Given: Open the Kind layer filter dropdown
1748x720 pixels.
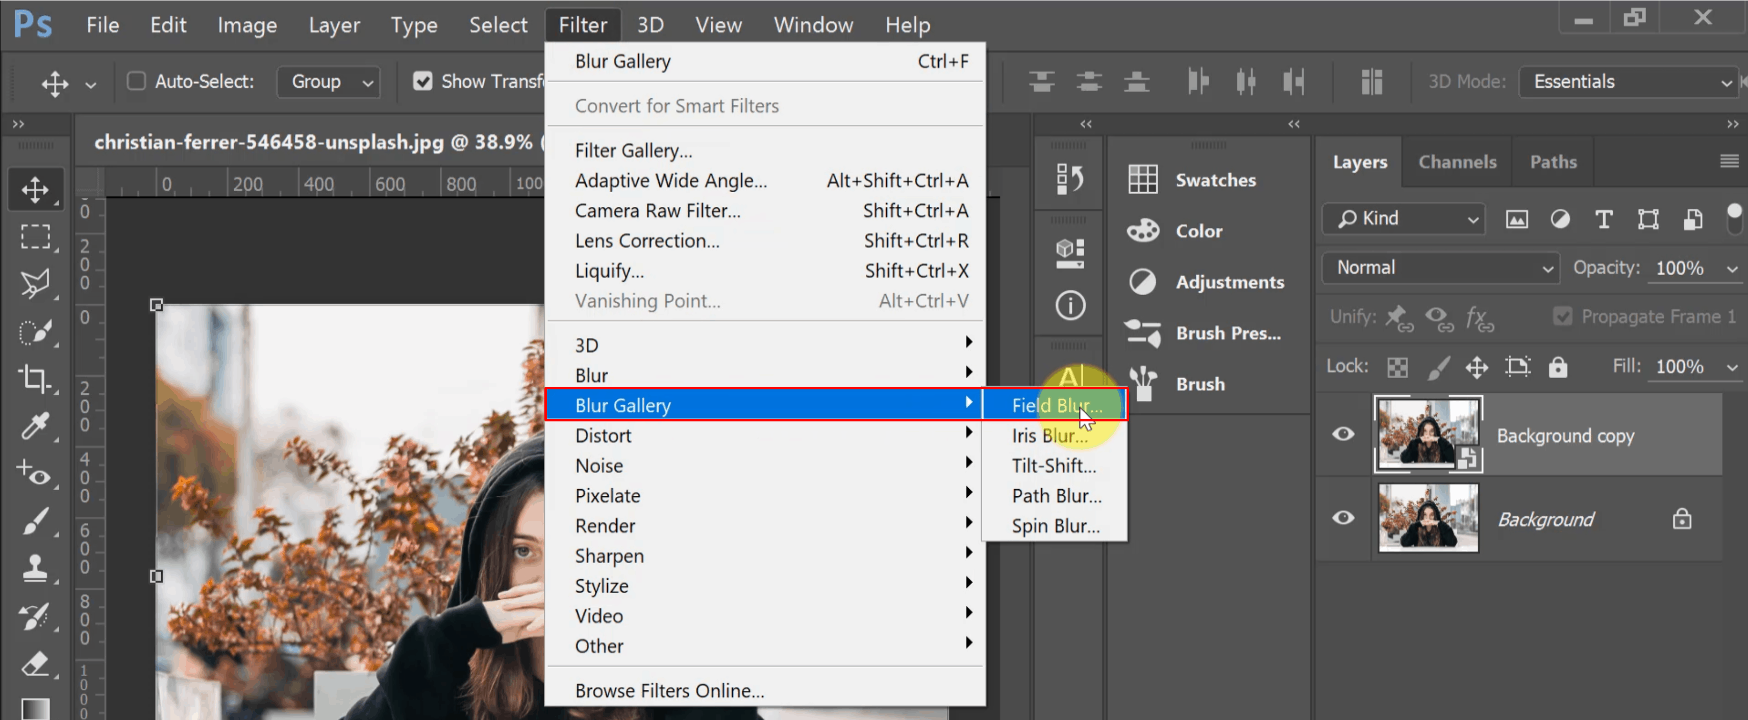Looking at the screenshot, I should [1405, 218].
